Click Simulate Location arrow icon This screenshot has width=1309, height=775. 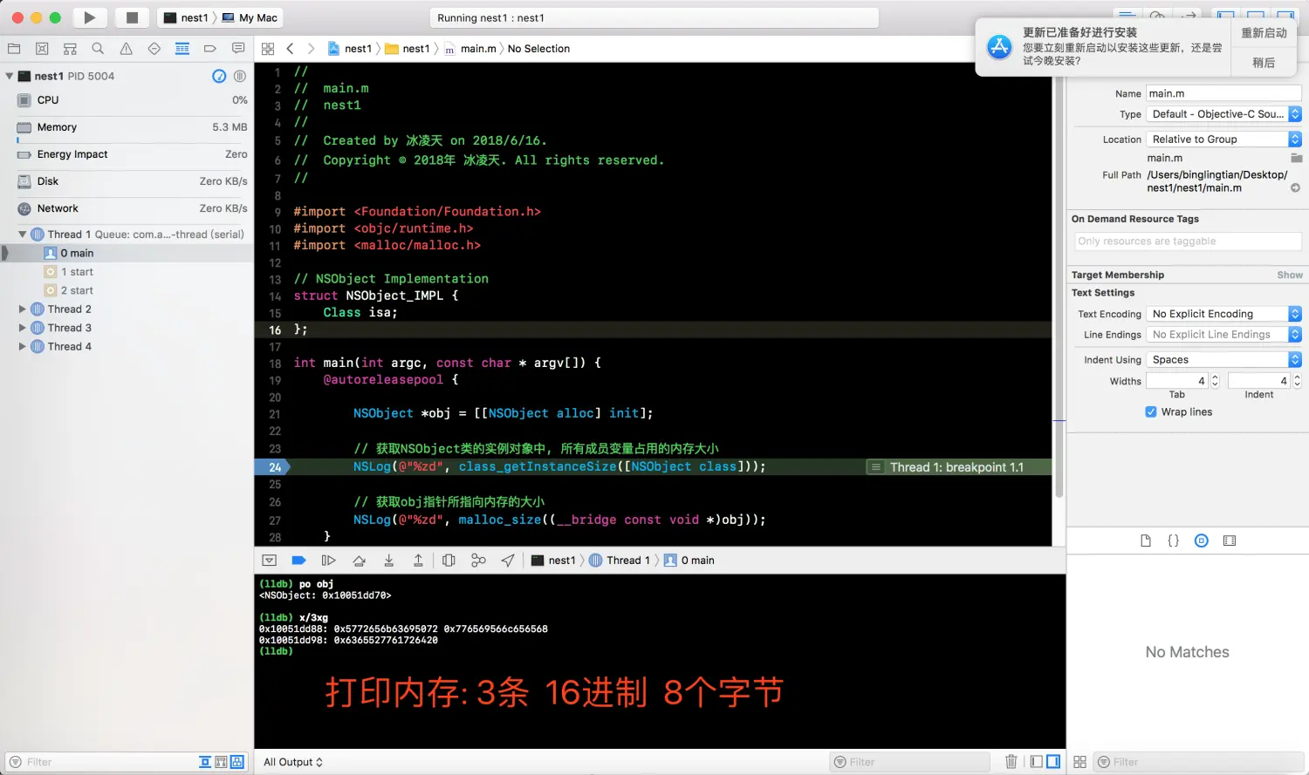tap(508, 561)
